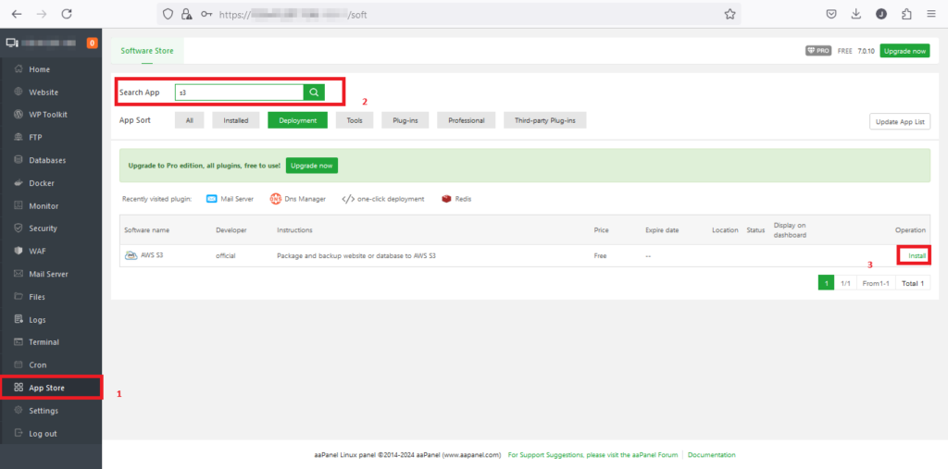Click Update App List button
The height and width of the screenshot is (469, 948).
tap(899, 122)
